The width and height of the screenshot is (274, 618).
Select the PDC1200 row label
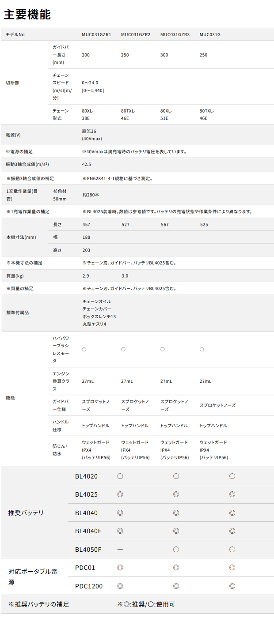tap(88, 586)
